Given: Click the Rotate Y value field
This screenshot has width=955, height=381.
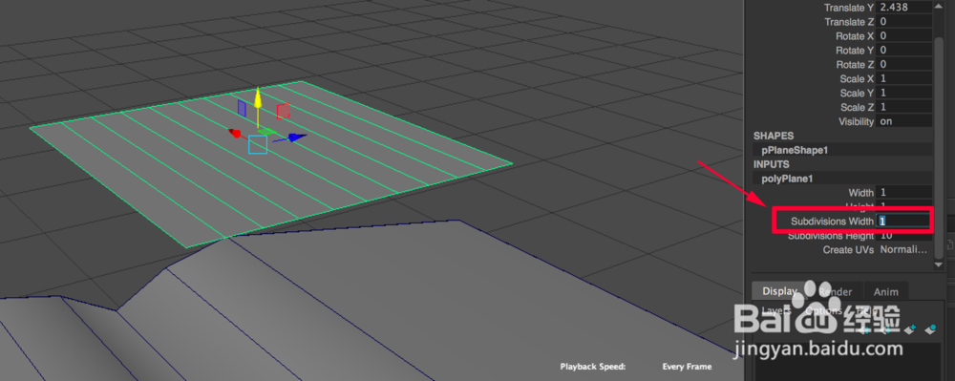Looking at the screenshot, I should click(904, 50).
